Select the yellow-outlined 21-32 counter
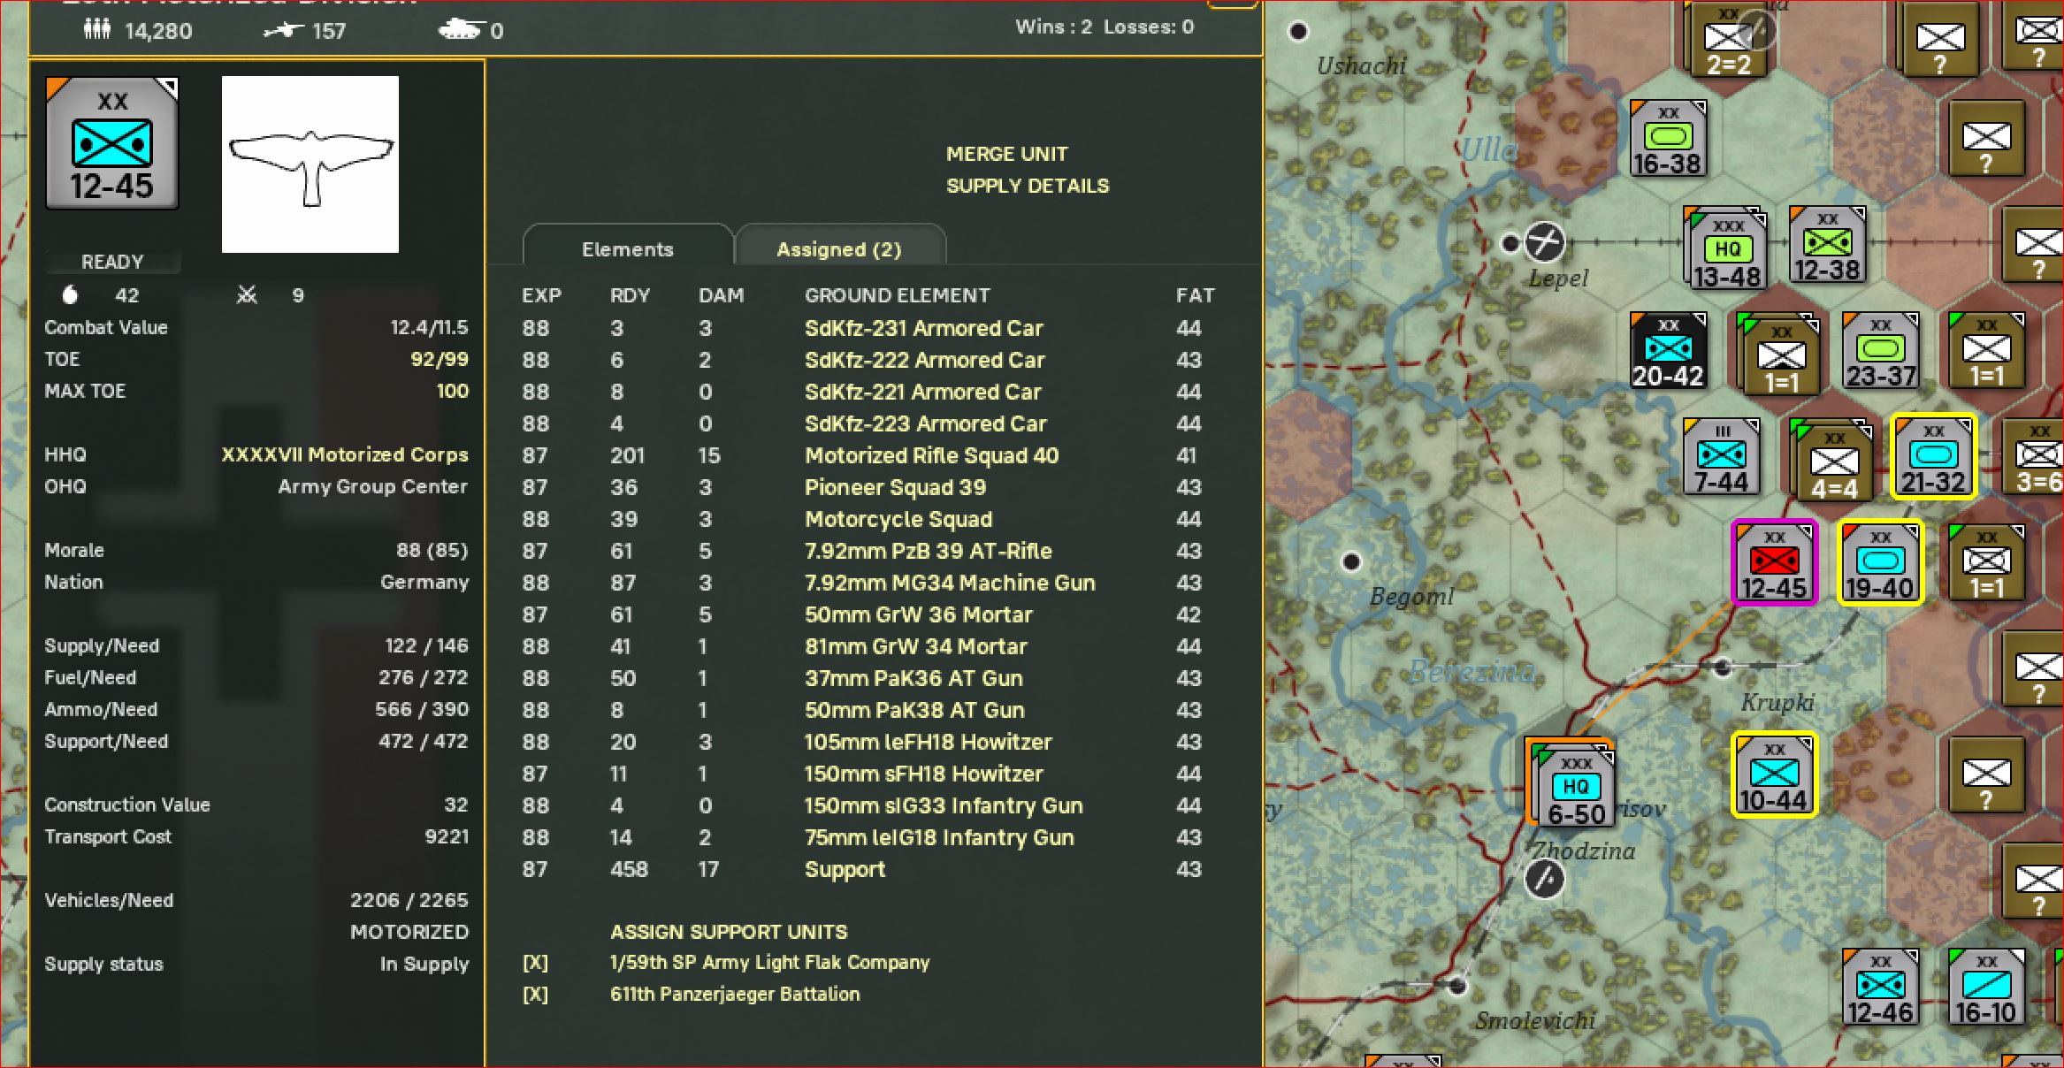Image resolution: width=2064 pixels, height=1068 pixels. [1933, 457]
